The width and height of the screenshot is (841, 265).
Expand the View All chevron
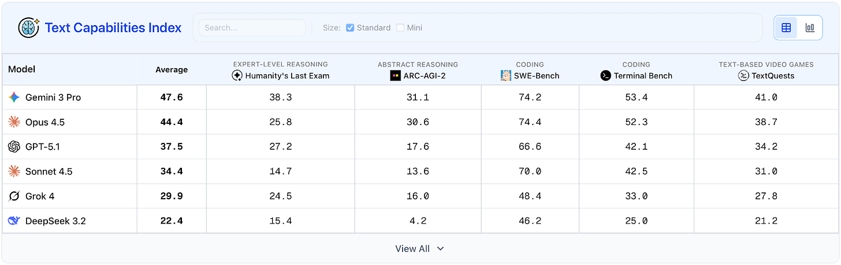(x=441, y=249)
